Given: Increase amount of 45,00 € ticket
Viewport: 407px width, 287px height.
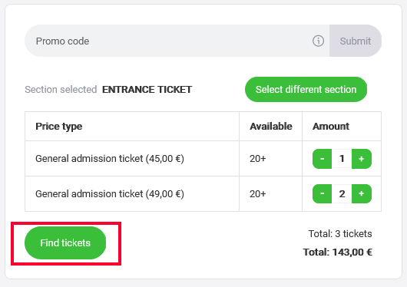Looking at the screenshot, I should (x=362, y=159).
